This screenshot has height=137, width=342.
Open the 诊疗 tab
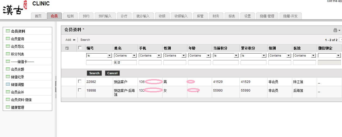[x=124, y=16]
